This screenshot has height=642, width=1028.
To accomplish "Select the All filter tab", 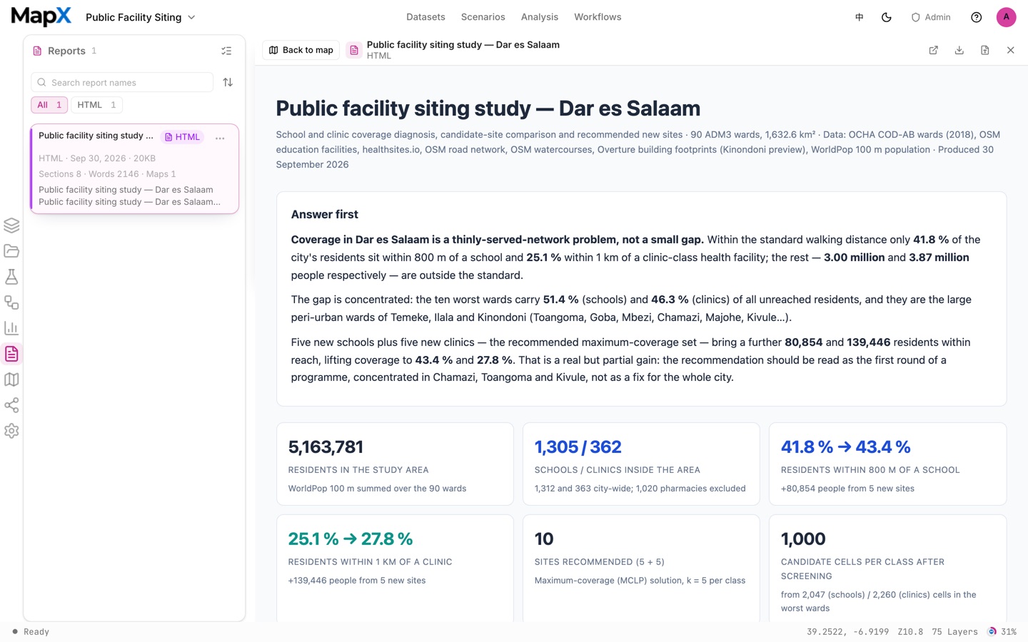I will (x=49, y=105).
